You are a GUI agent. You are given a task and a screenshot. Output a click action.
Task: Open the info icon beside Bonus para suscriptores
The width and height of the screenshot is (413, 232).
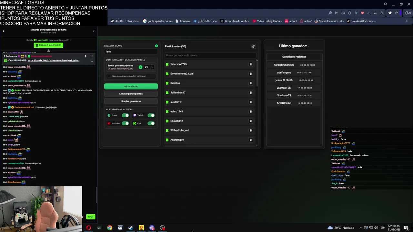pyautogui.click(x=140, y=67)
